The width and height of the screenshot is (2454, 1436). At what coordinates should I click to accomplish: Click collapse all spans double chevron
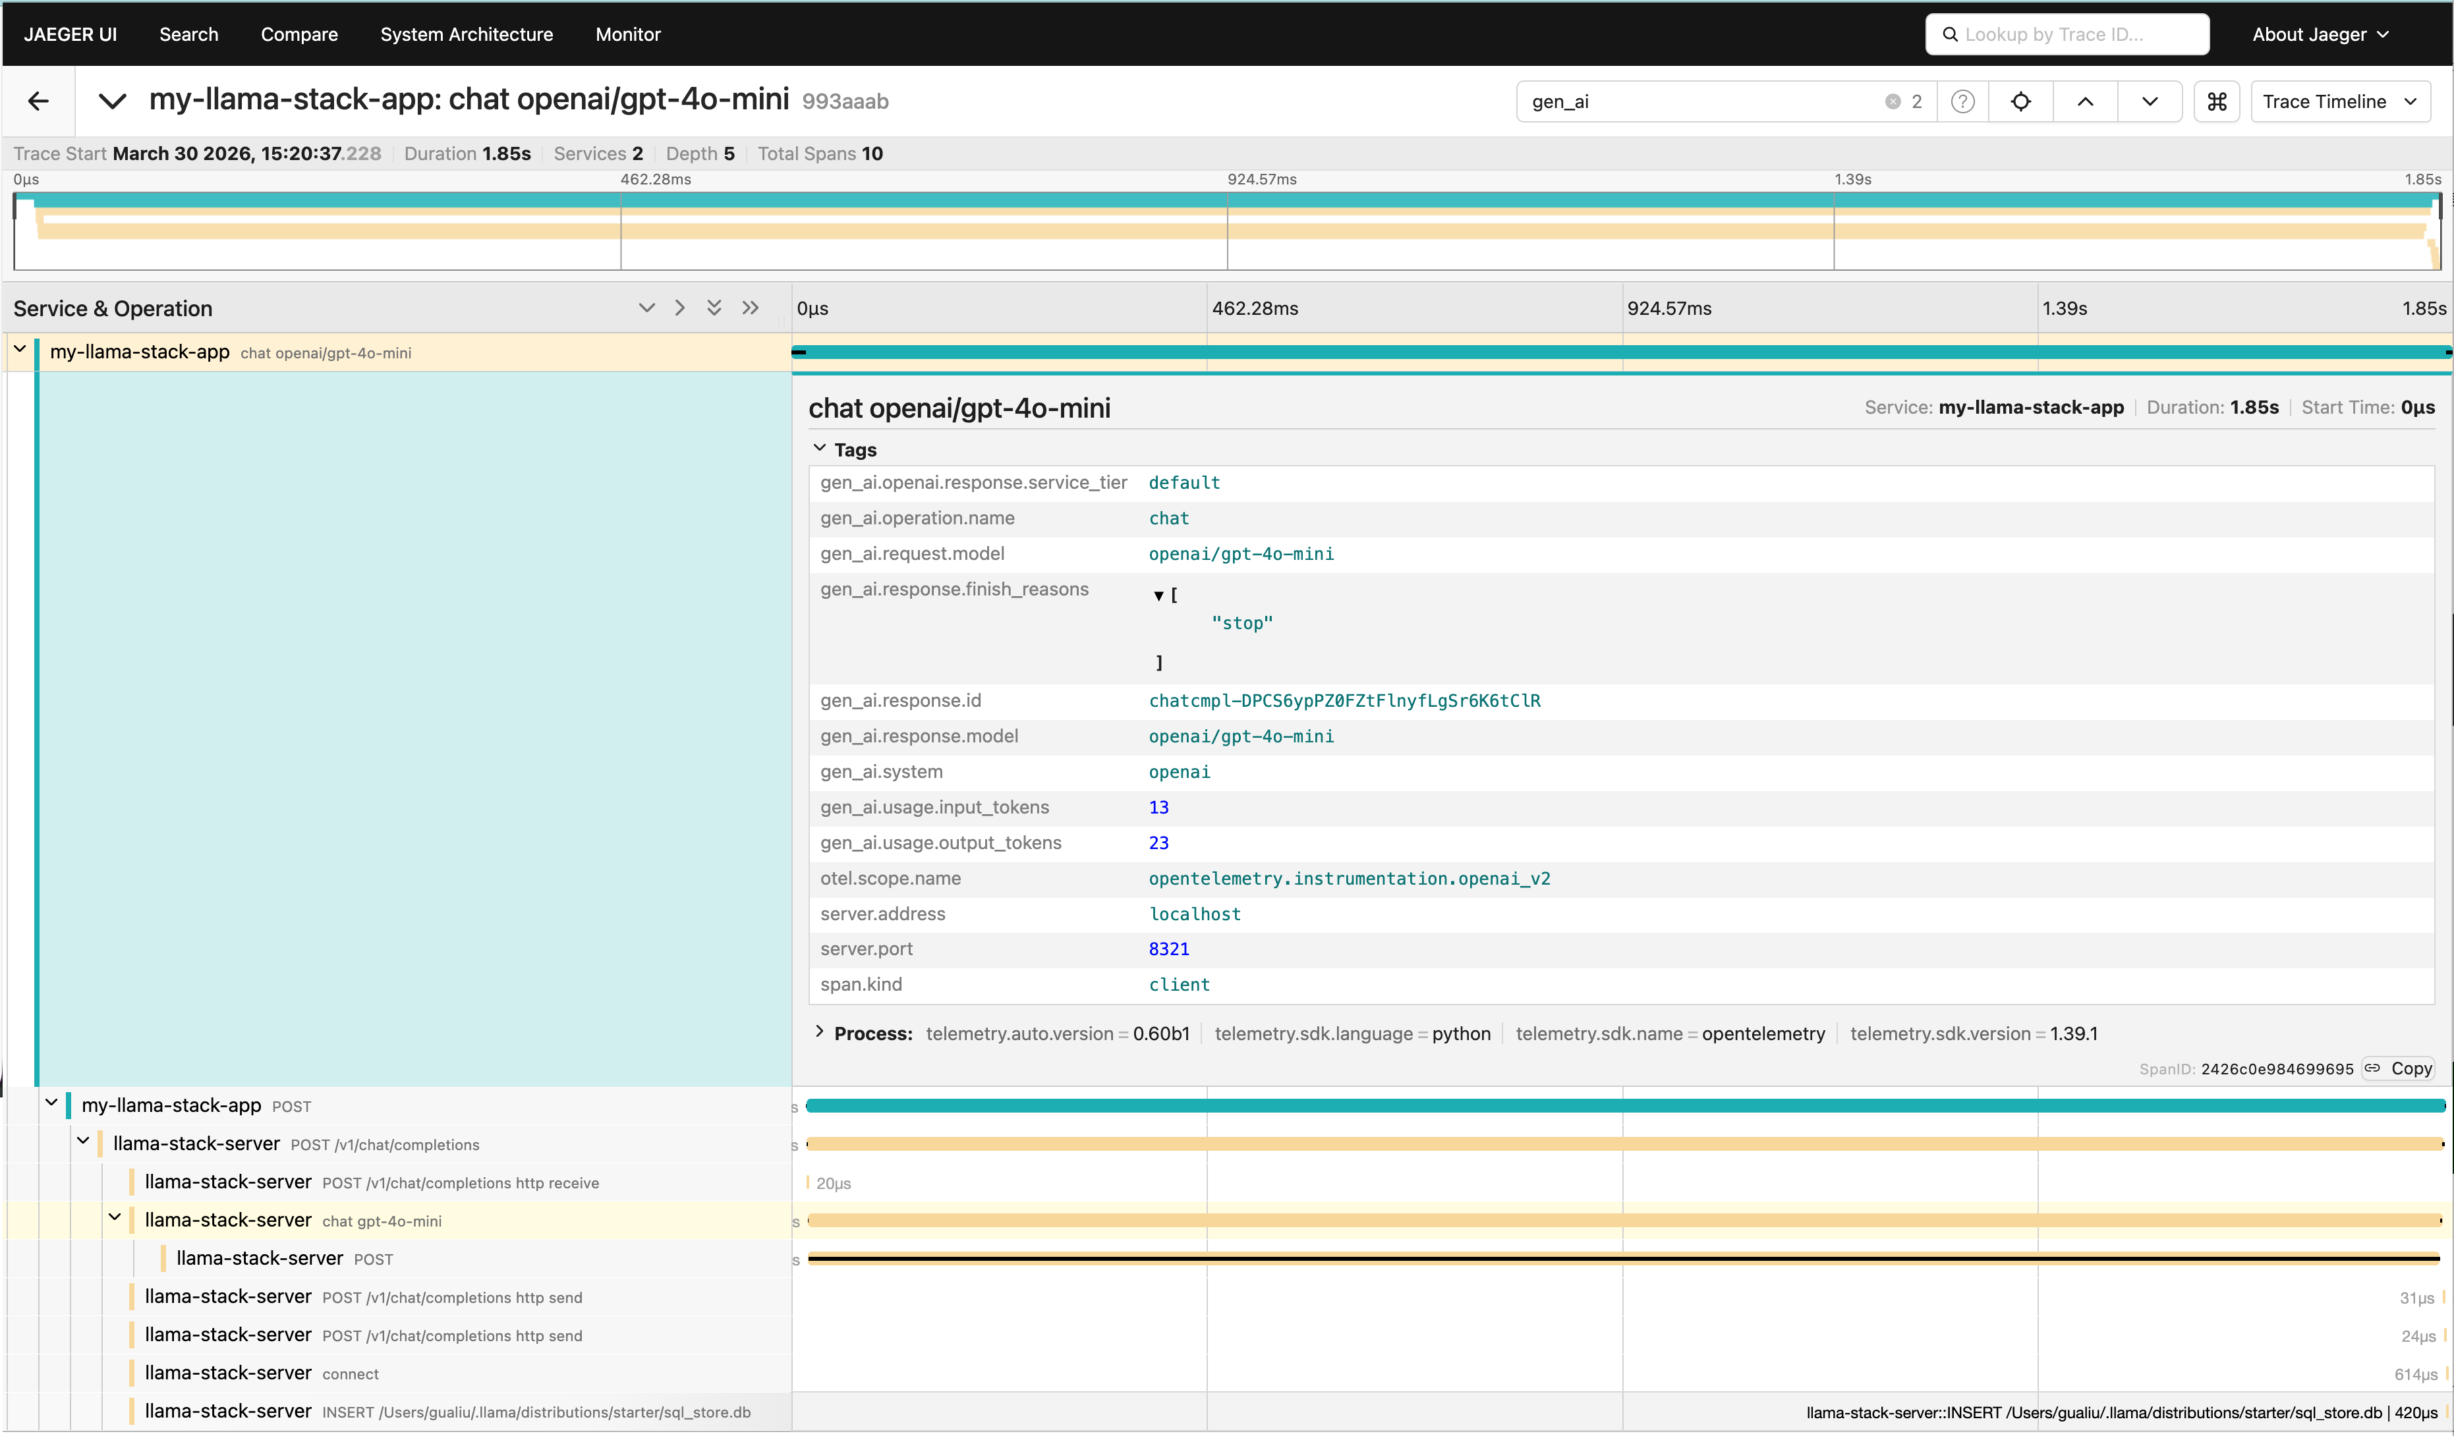coord(750,308)
